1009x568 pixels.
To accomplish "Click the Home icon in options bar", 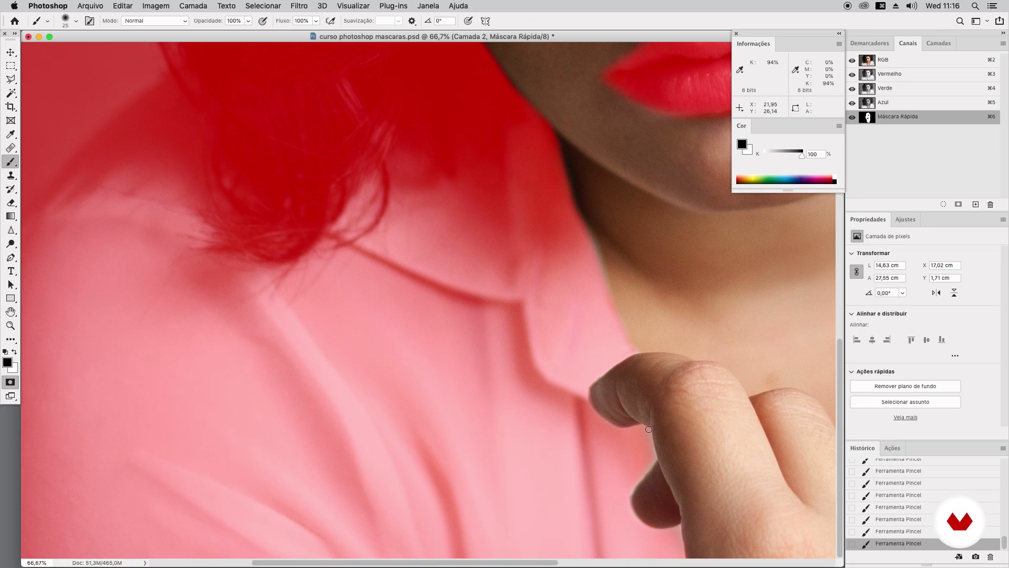I will 15,21.
